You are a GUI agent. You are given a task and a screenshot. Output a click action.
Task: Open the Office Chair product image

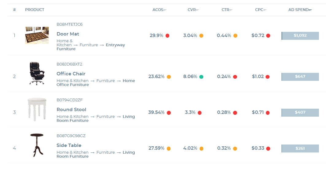[37, 73]
